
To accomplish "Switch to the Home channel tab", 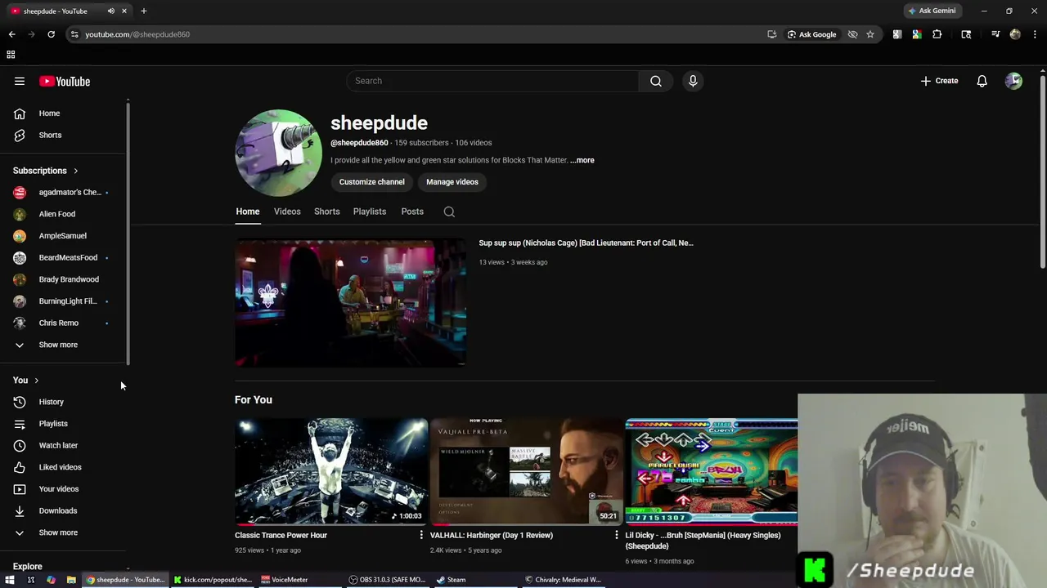I will pyautogui.click(x=248, y=212).
